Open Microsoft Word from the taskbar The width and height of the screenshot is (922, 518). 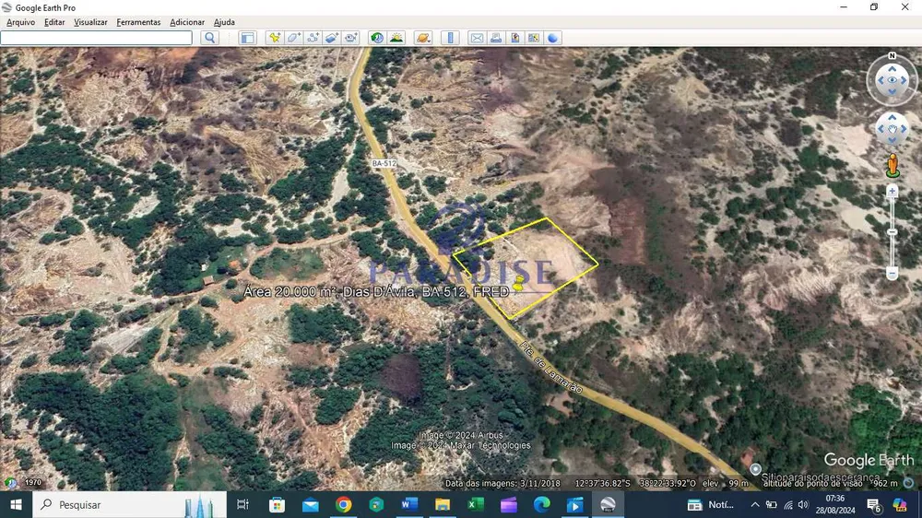coord(409,504)
